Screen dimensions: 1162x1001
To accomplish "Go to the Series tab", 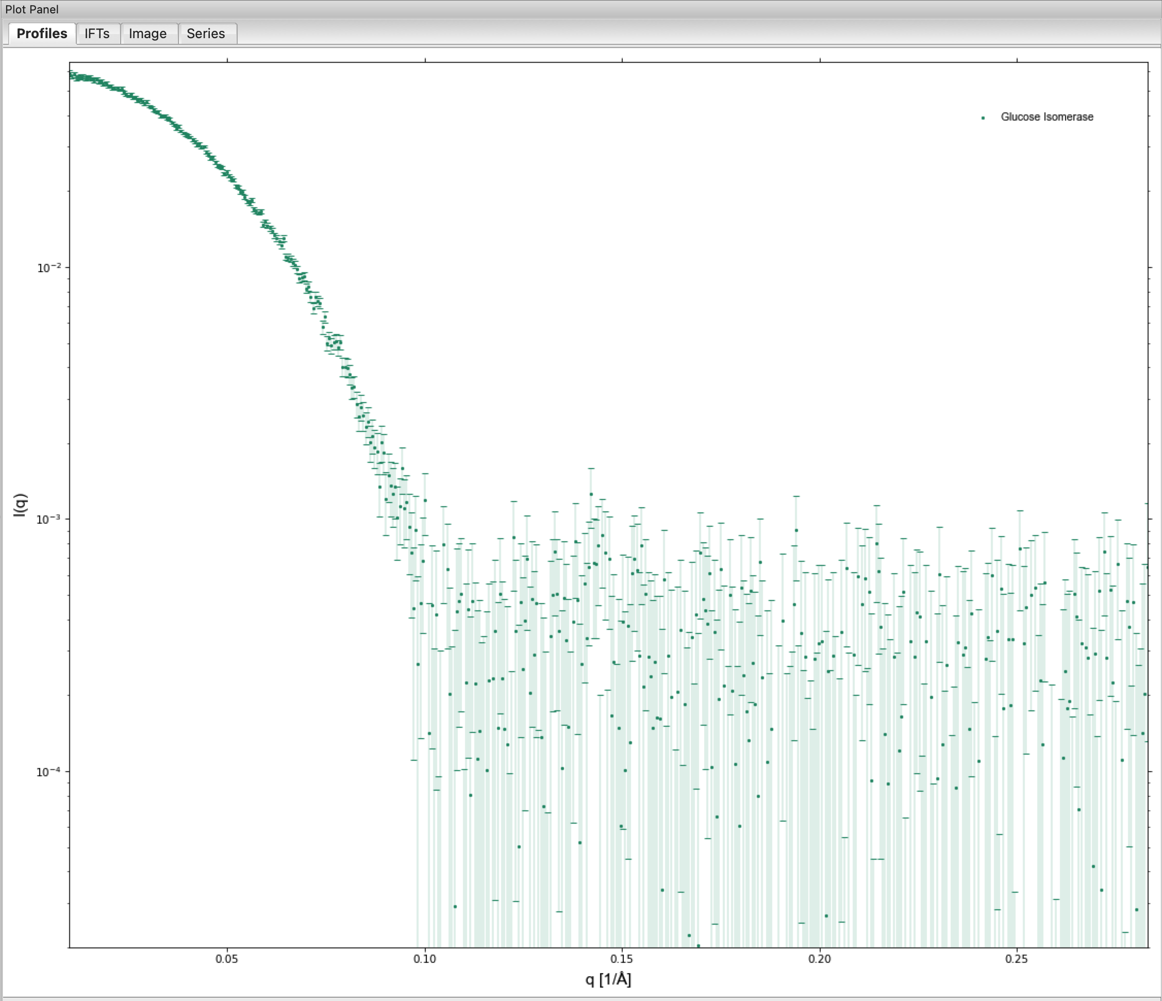I will (206, 34).
